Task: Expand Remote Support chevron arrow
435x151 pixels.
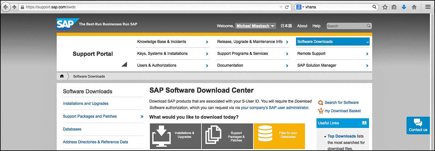Action: tap(367, 54)
